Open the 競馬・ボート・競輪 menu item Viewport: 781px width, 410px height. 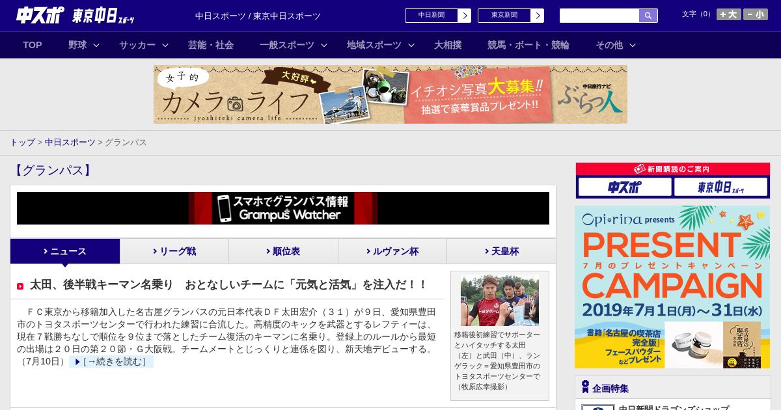[x=528, y=45]
